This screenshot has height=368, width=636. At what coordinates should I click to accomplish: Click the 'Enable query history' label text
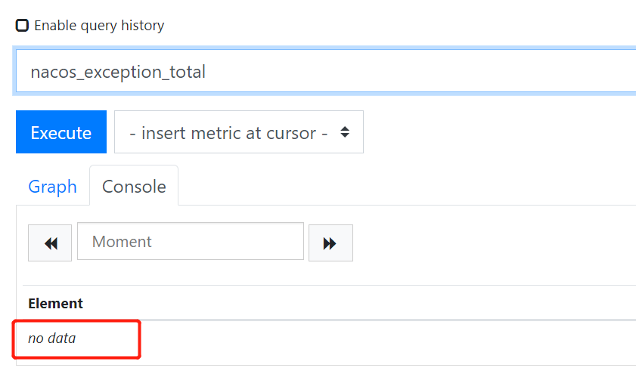tap(99, 26)
